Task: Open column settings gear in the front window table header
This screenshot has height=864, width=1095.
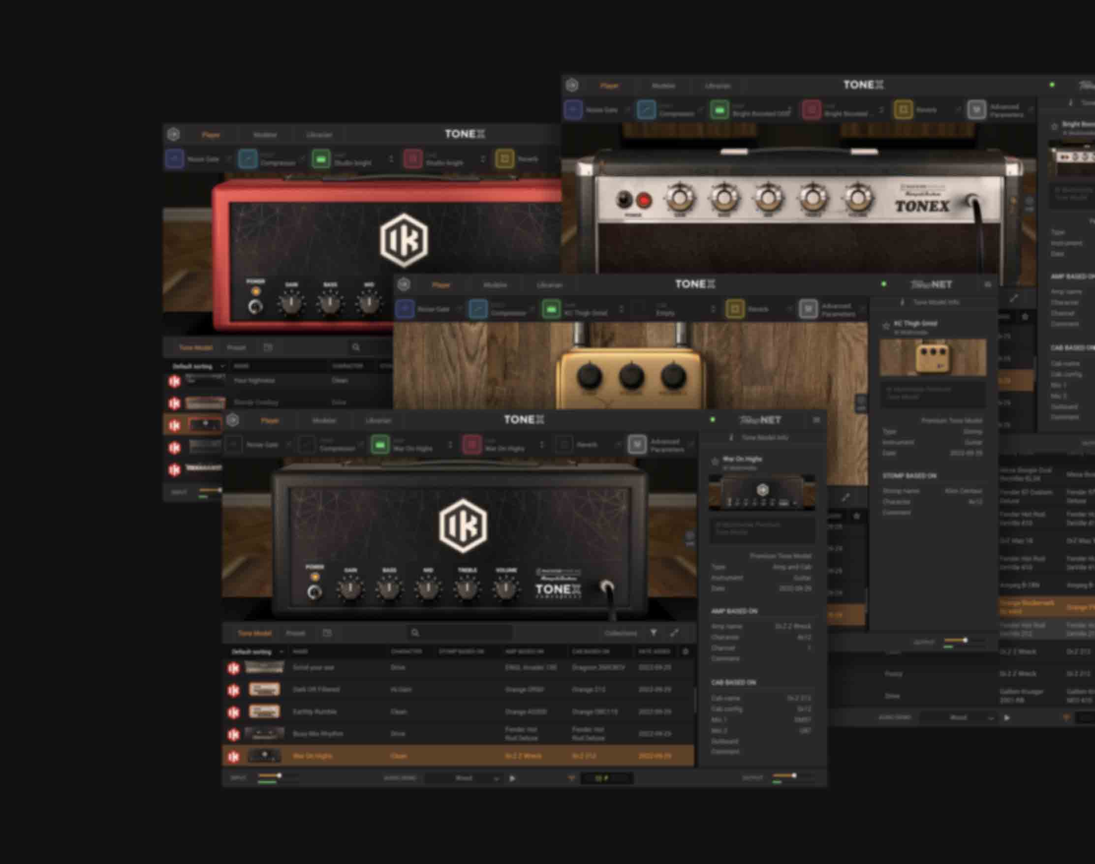Action: (686, 651)
